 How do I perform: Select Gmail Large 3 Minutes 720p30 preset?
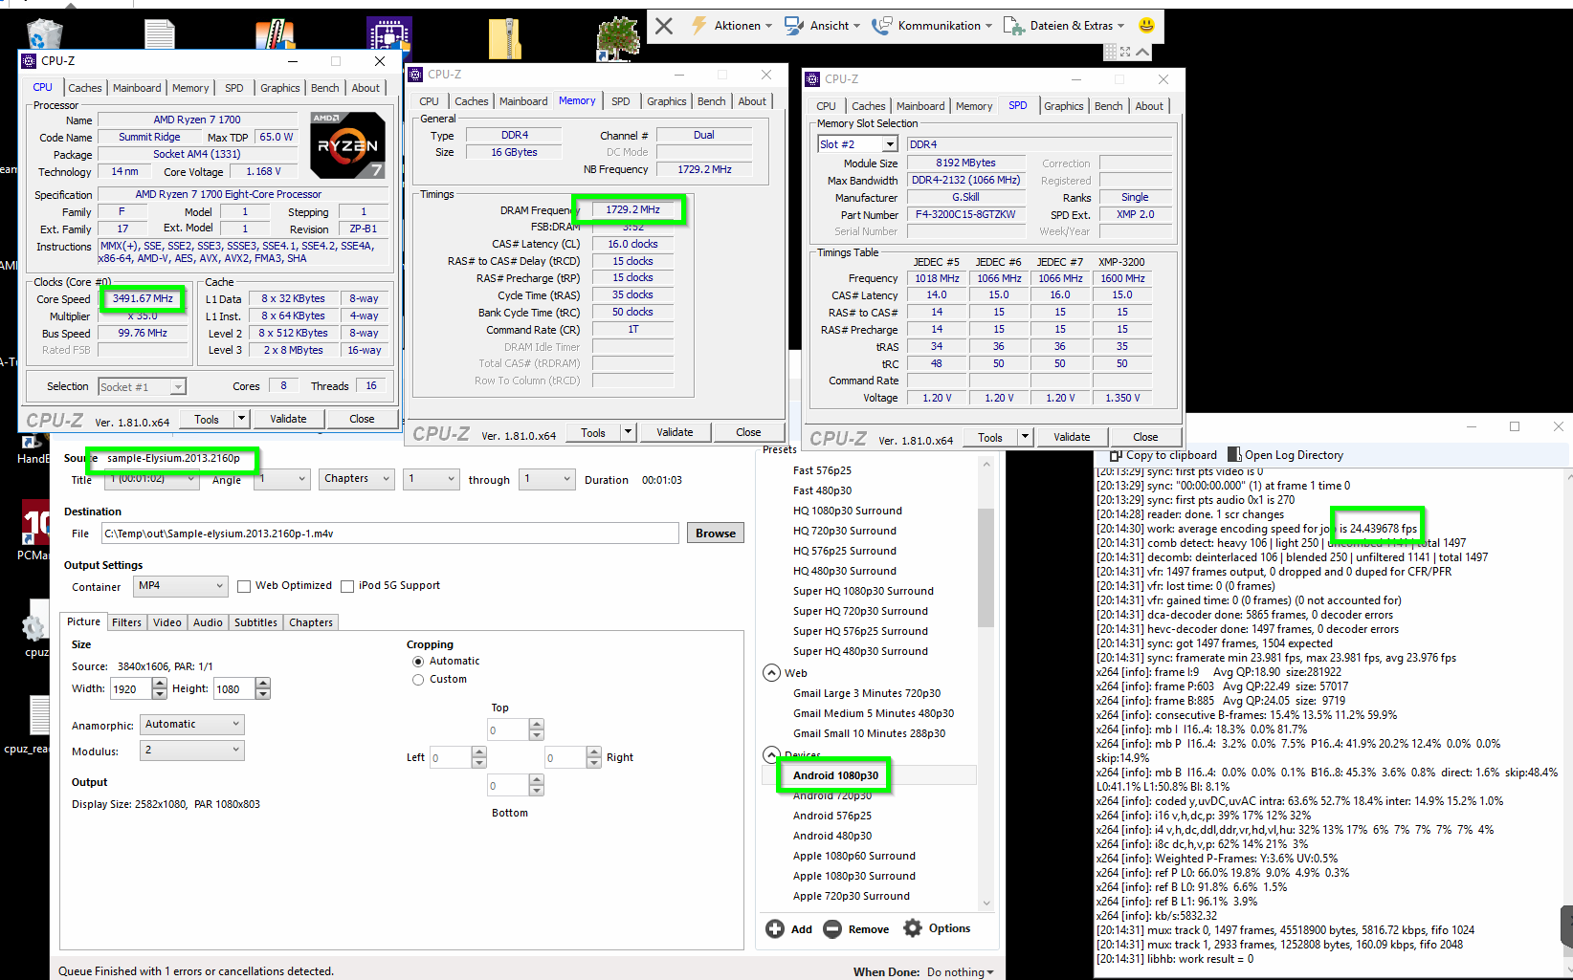[x=867, y=693]
